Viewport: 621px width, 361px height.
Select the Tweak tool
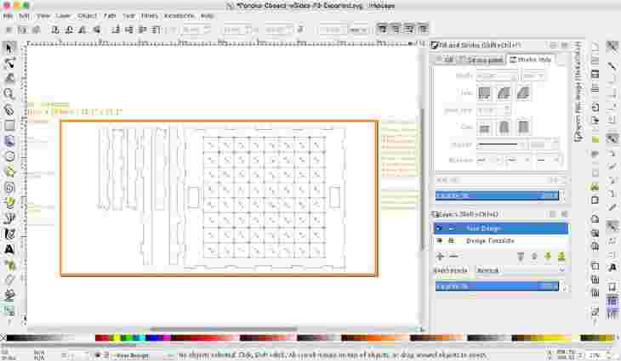pos(9,78)
